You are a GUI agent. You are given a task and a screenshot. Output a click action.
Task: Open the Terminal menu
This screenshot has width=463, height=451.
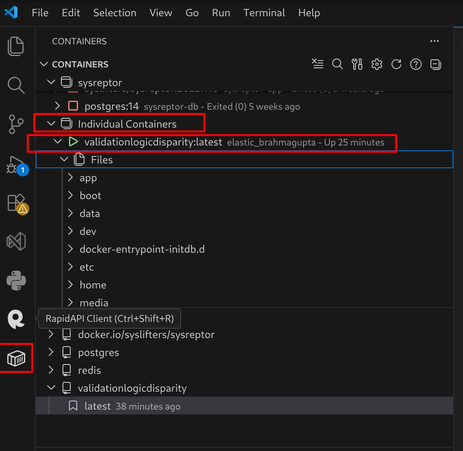coord(264,13)
